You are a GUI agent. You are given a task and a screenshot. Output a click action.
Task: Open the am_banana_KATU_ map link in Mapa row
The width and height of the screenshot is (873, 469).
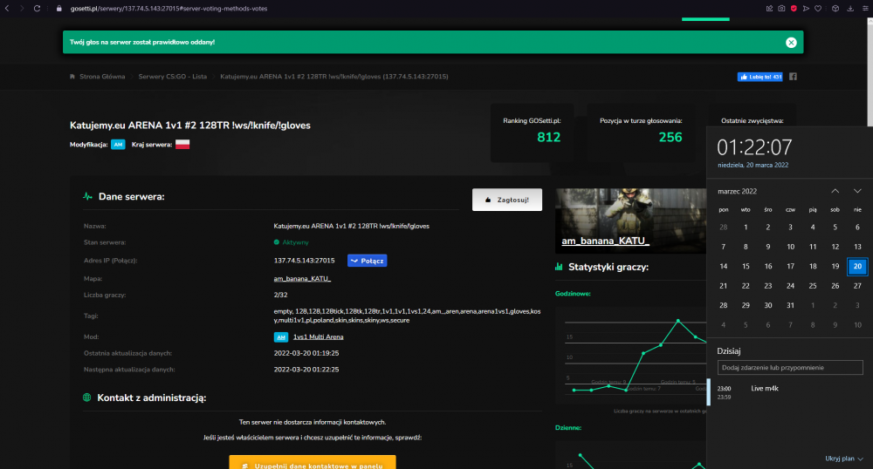point(302,279)
